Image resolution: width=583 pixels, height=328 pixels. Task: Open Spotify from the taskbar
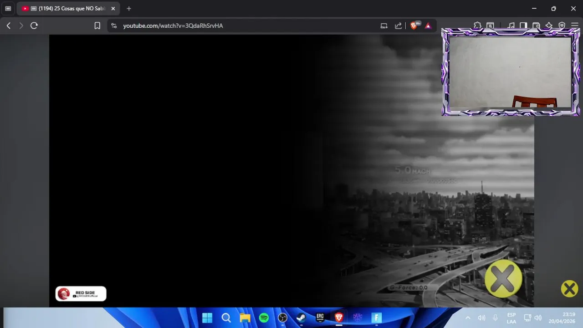[264, 318]
